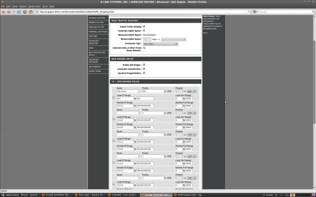
Task: Click the forward arrow in the navigation toolbar
Action: coord(9,12)
